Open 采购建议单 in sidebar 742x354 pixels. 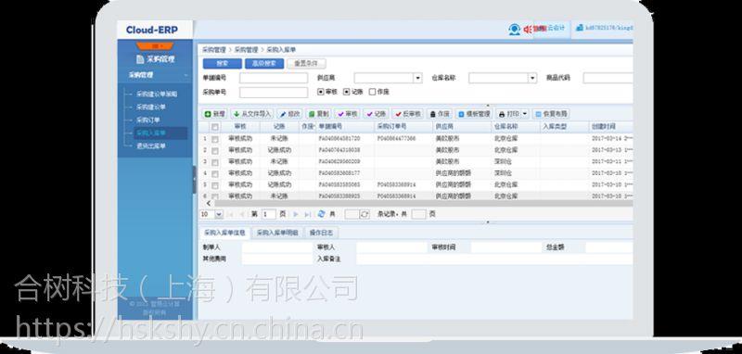151,107
